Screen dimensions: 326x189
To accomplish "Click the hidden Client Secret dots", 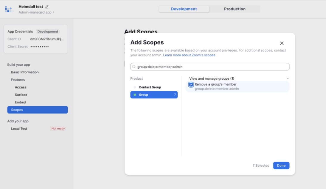I will 40,47.
